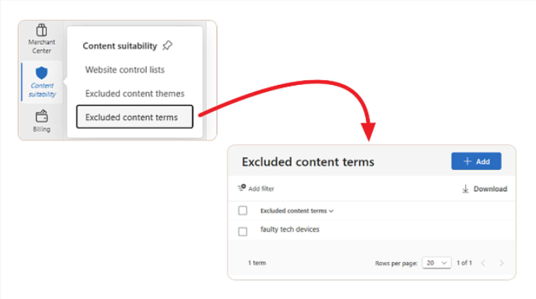536x299 pixels.
Task: Click the plus sign in Add button
Action: tap(467, 162)
